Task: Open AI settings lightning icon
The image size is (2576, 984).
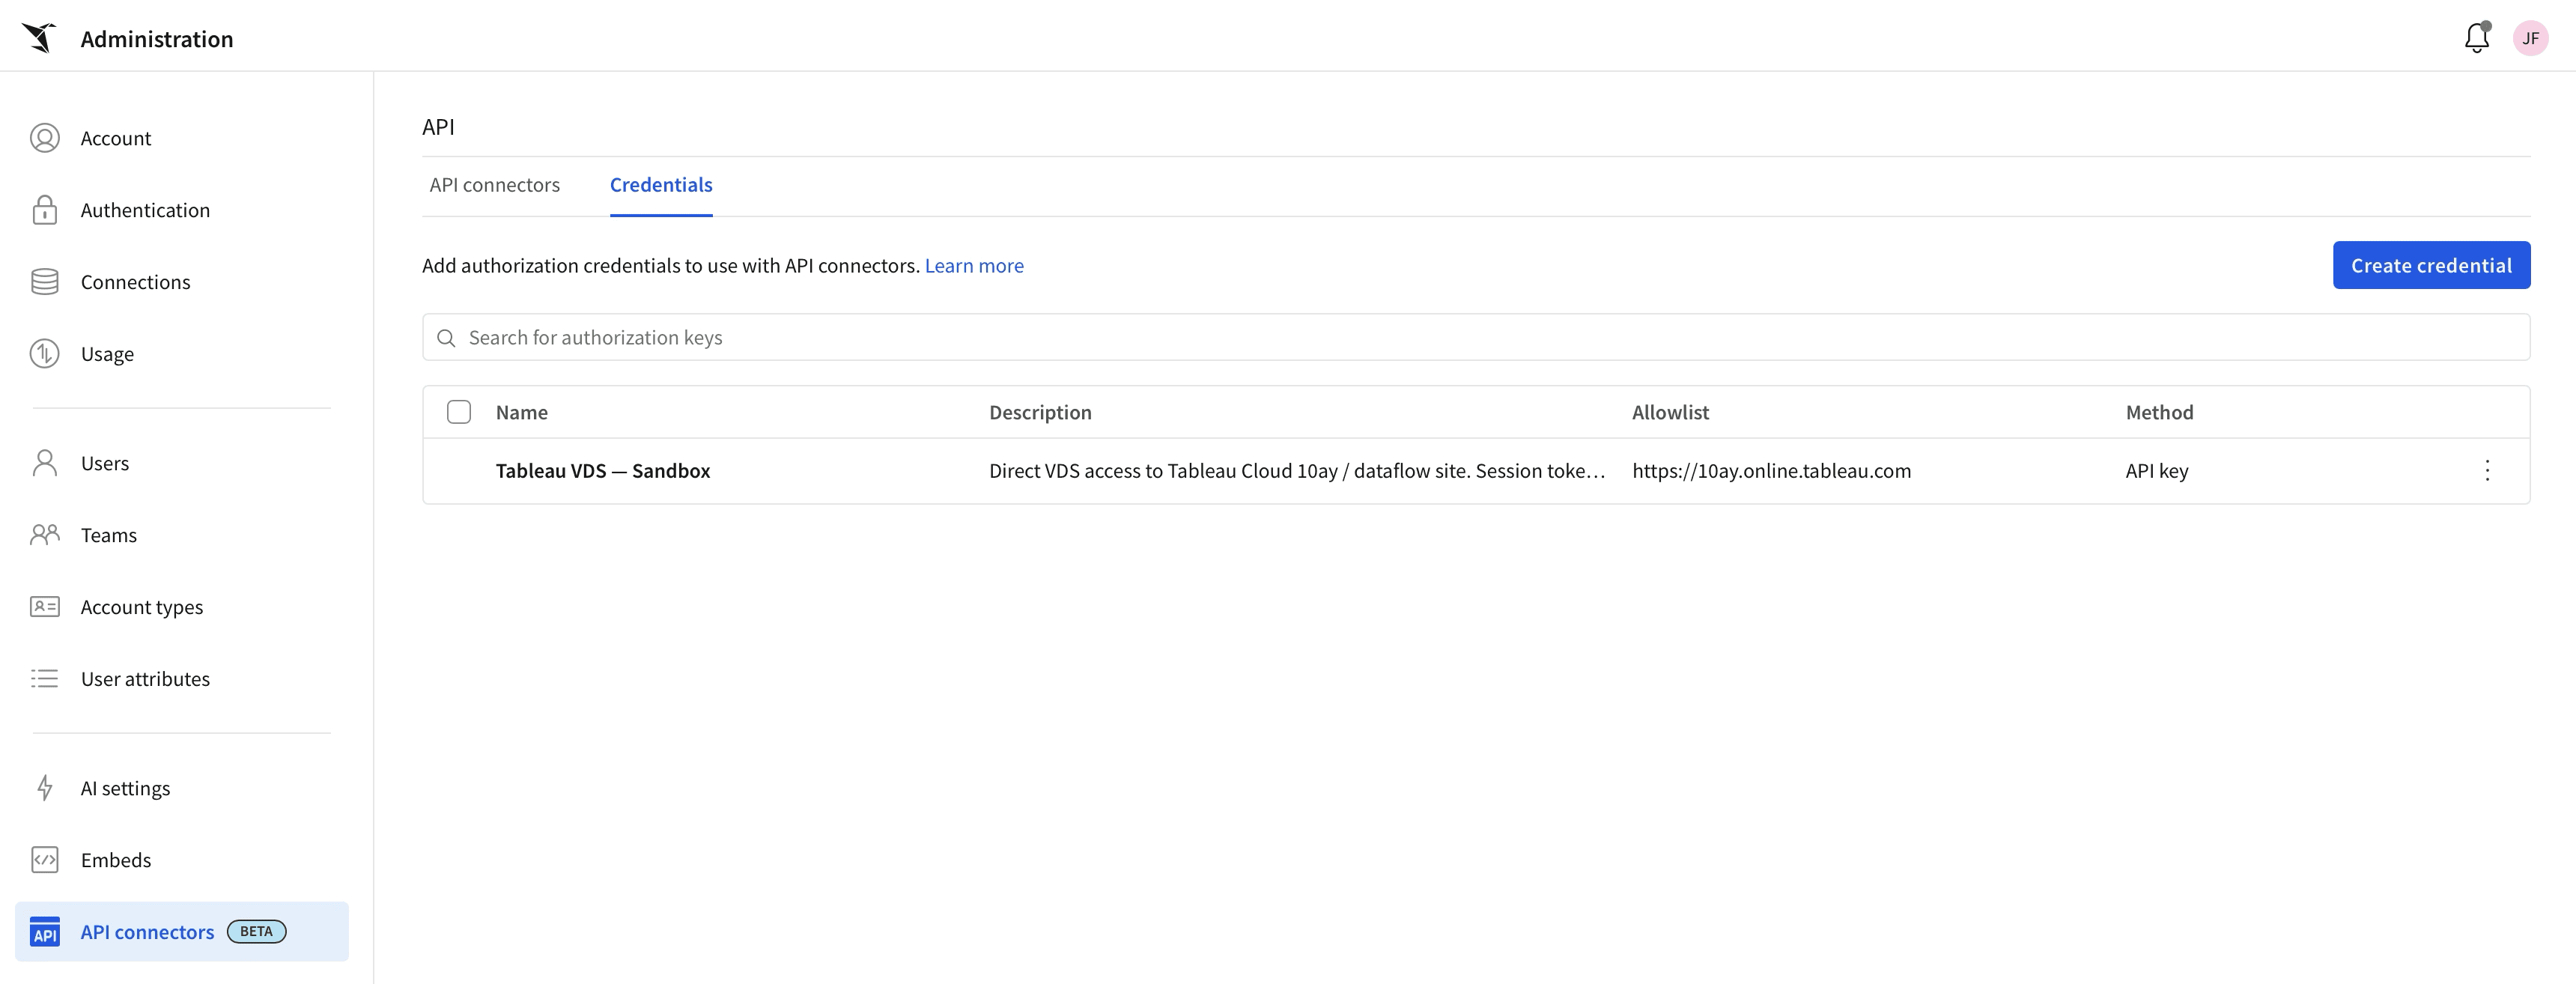Action: click(x=45, y=788)
